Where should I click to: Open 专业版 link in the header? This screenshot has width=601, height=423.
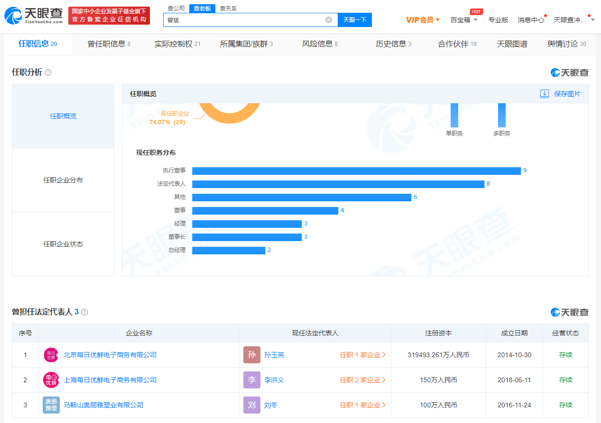pyautogui.click(x=499, y=20)
